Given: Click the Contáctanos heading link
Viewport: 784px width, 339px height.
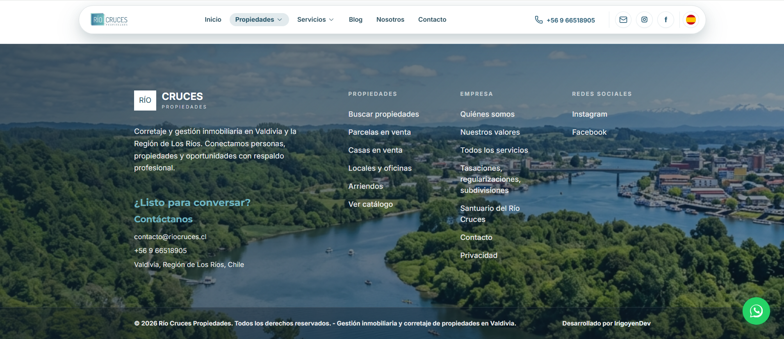Looking at the screenshot, I should click(163, 219).
